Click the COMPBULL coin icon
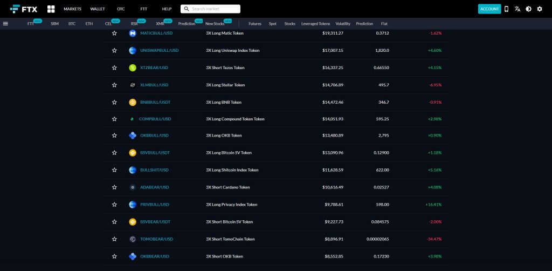 pos(132,119)
